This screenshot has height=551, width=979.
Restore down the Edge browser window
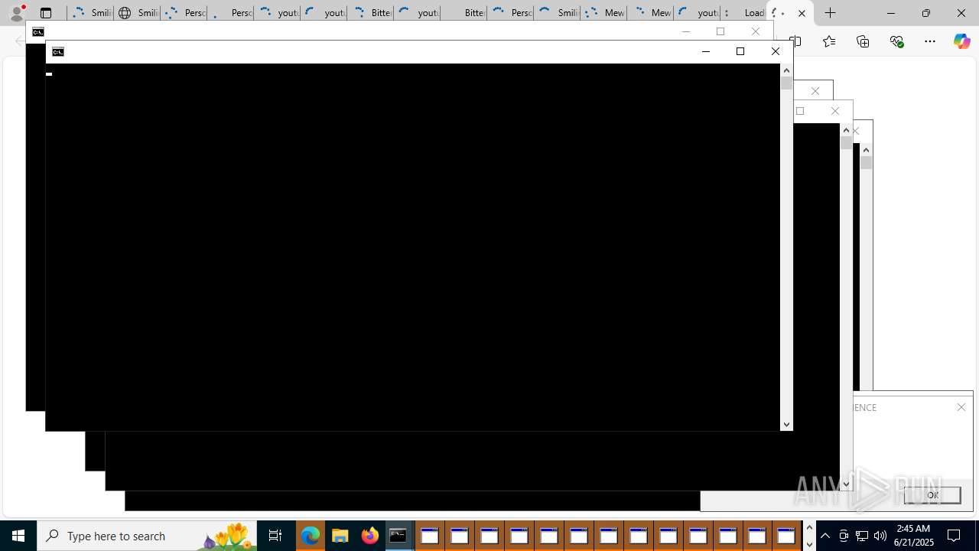click(925, 13)
